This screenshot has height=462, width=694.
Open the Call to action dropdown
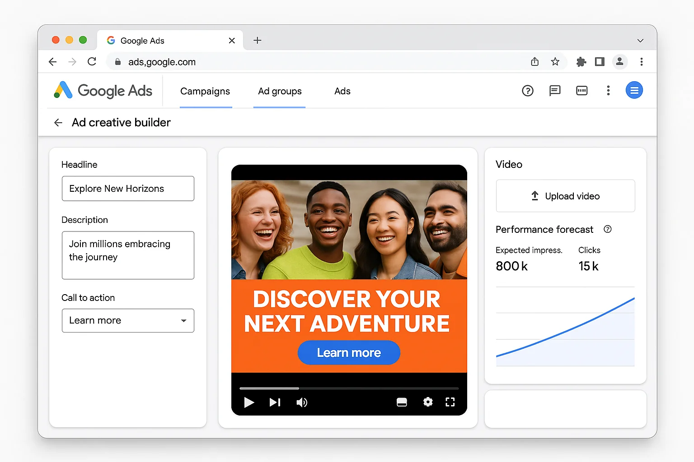[128, 320]
